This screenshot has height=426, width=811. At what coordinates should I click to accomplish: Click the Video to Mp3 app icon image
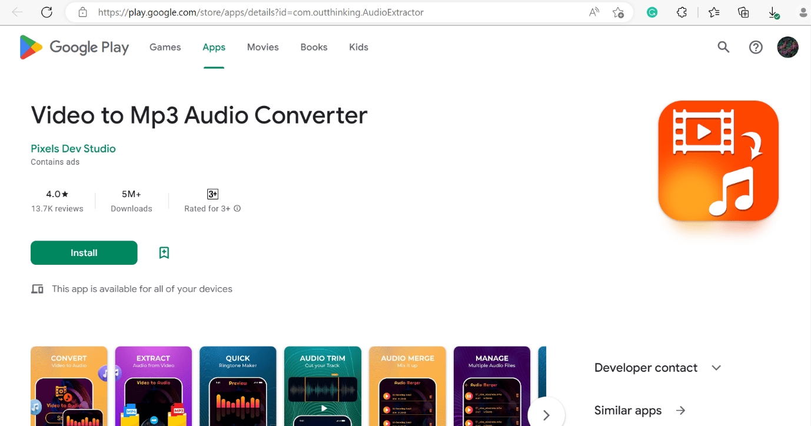point(718,161)
